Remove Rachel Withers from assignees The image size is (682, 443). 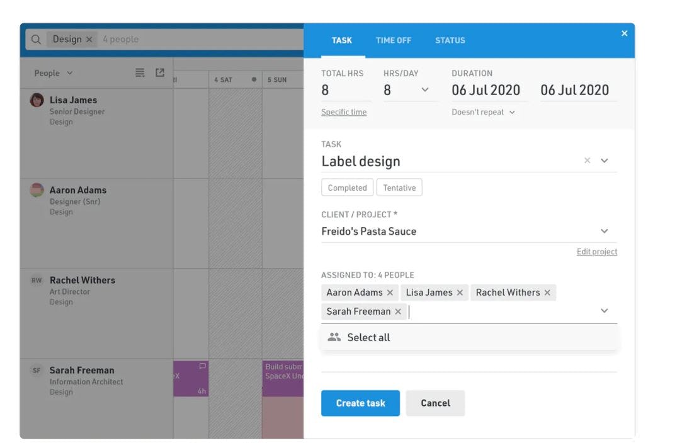click(547, 293)
